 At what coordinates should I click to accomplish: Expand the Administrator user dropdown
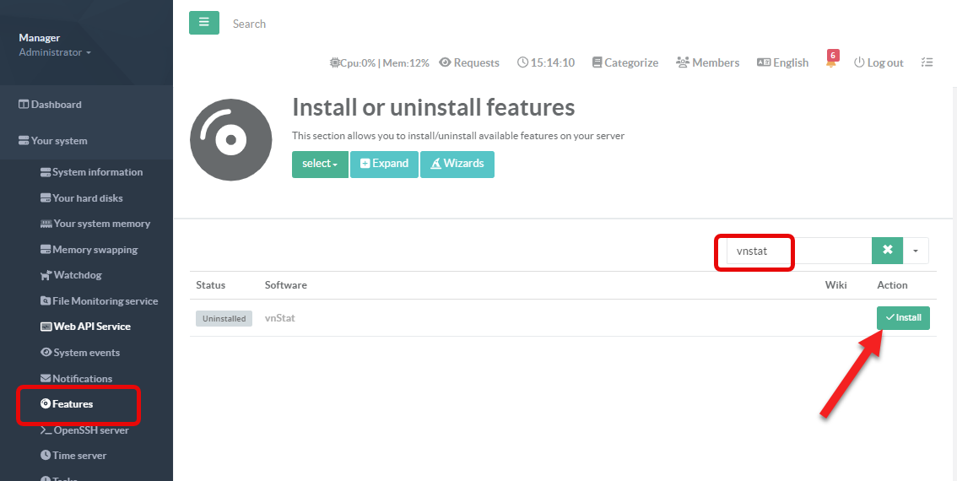tap(55, 52)
